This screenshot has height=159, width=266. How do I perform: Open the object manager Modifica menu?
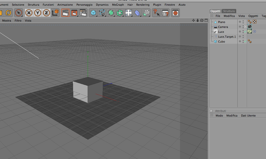[229, 16]
